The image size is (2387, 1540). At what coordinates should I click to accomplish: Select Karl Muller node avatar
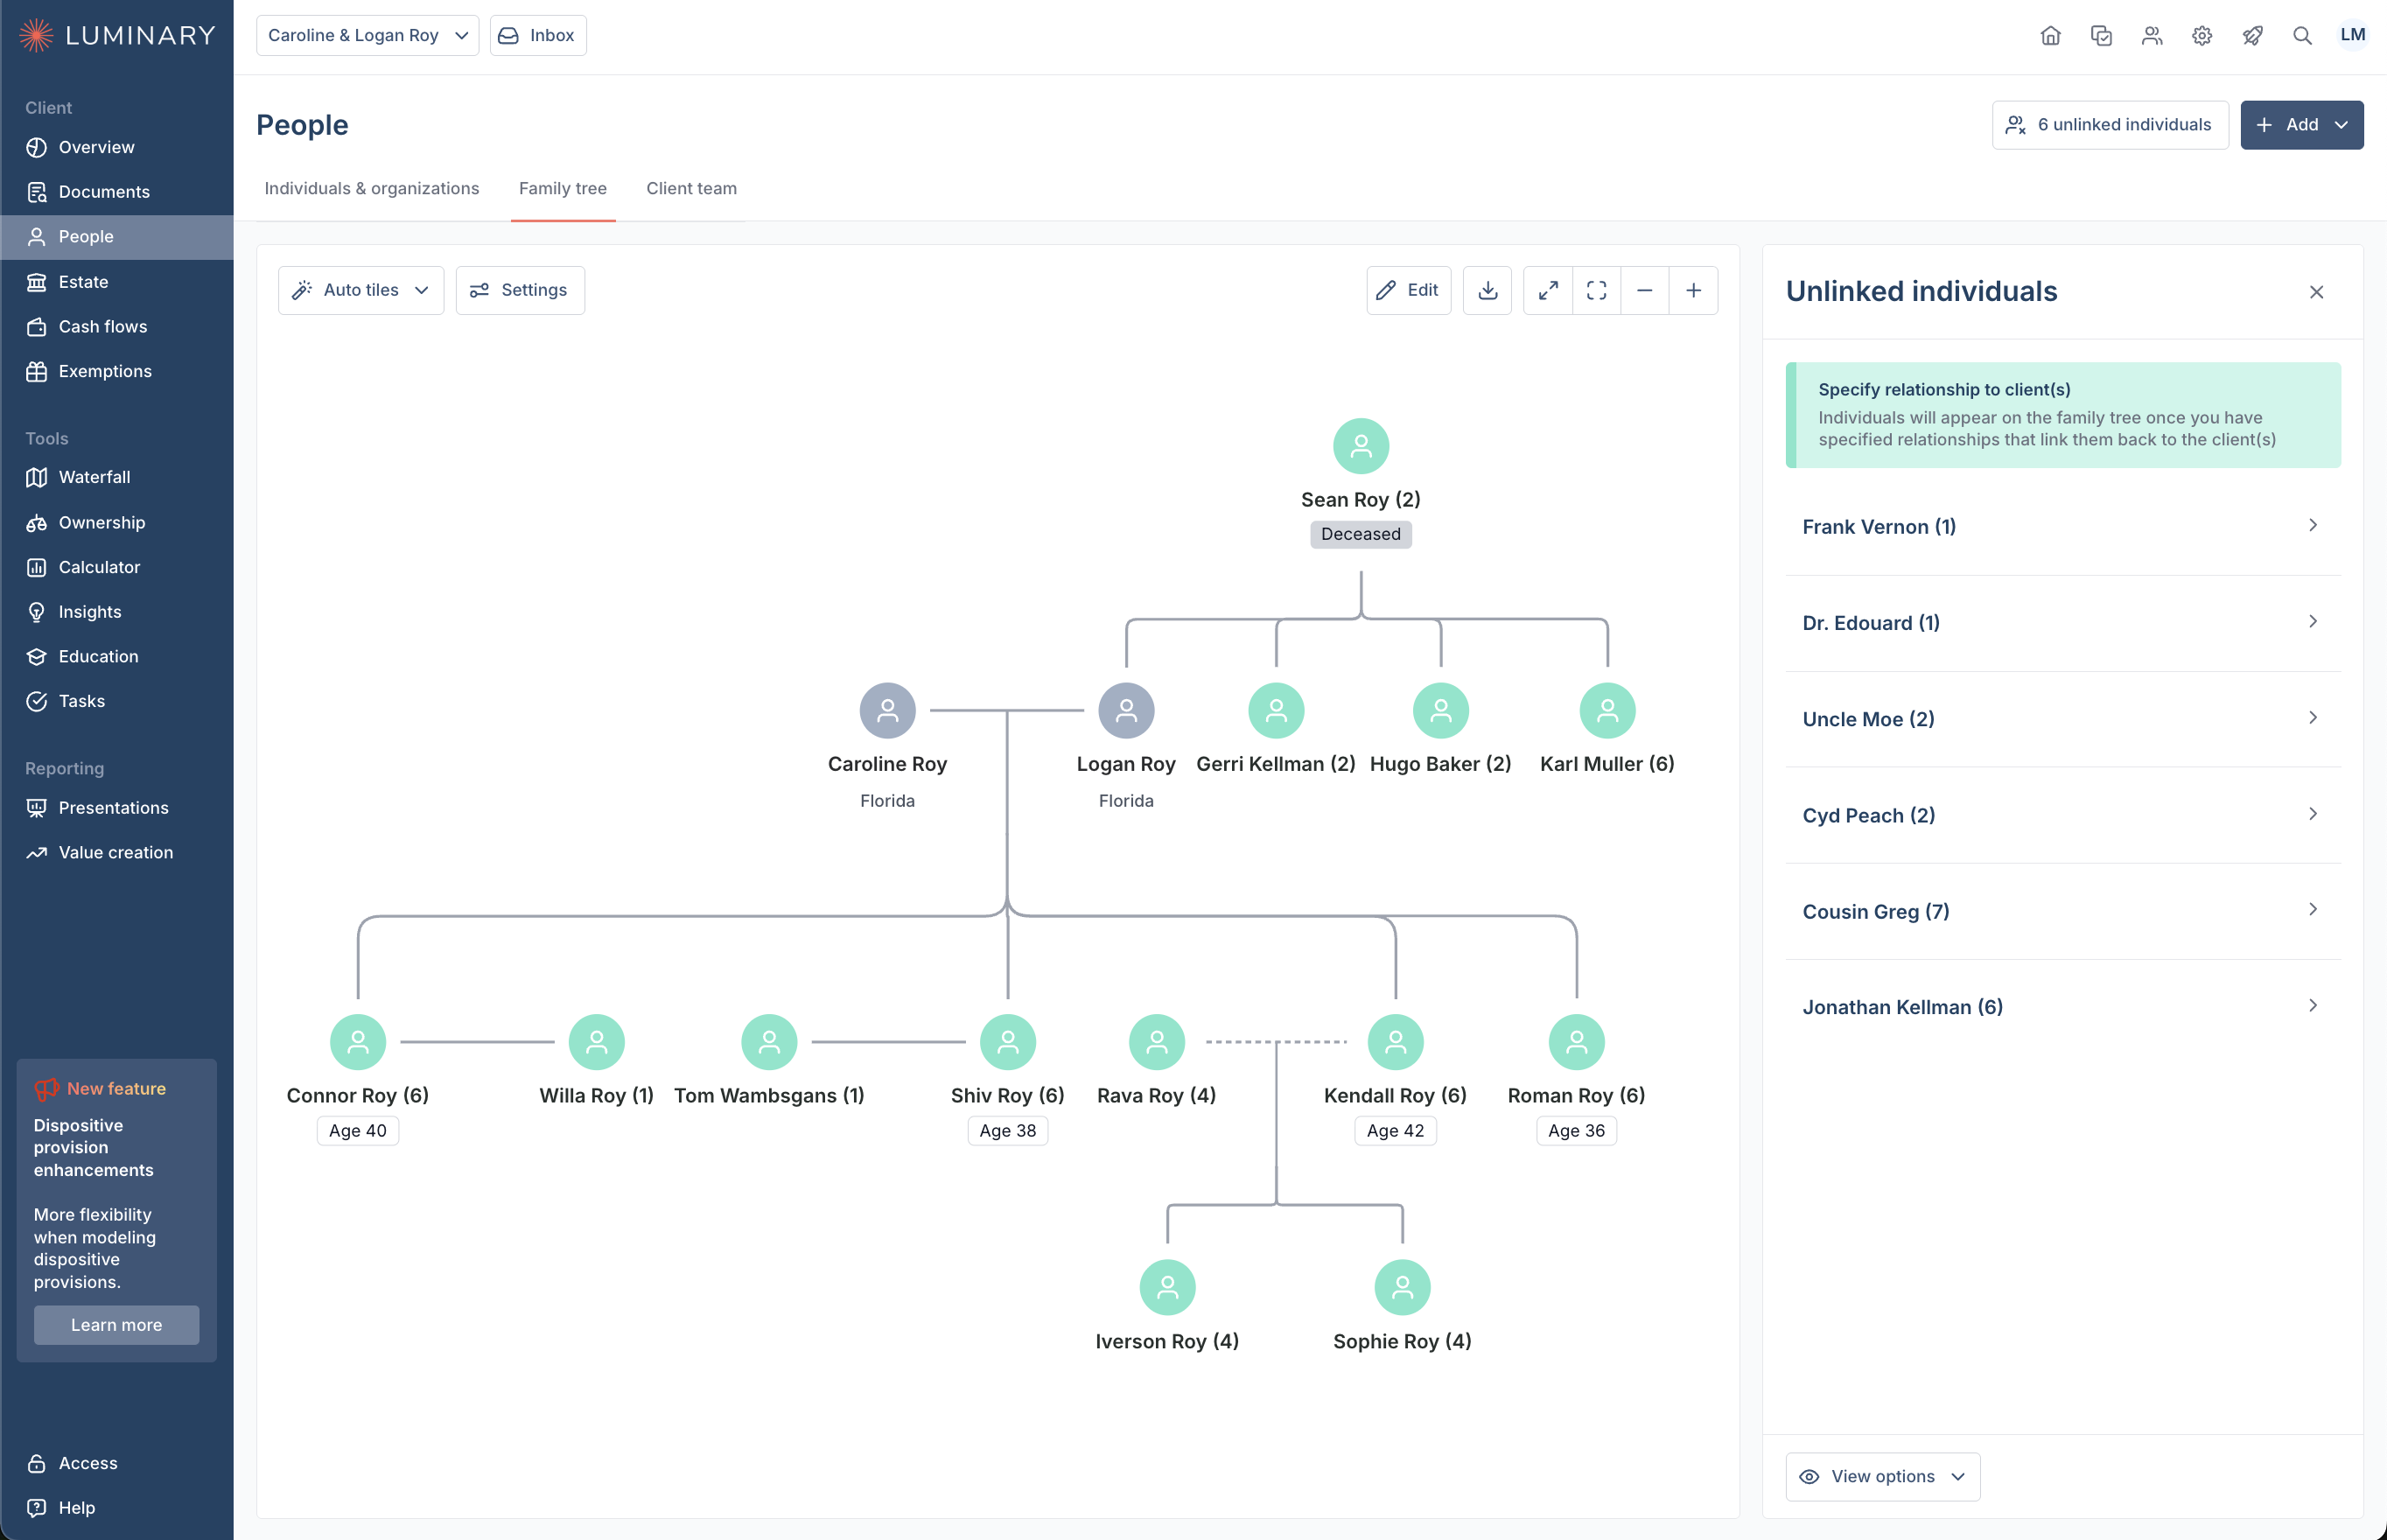(x=1607, y=710)
